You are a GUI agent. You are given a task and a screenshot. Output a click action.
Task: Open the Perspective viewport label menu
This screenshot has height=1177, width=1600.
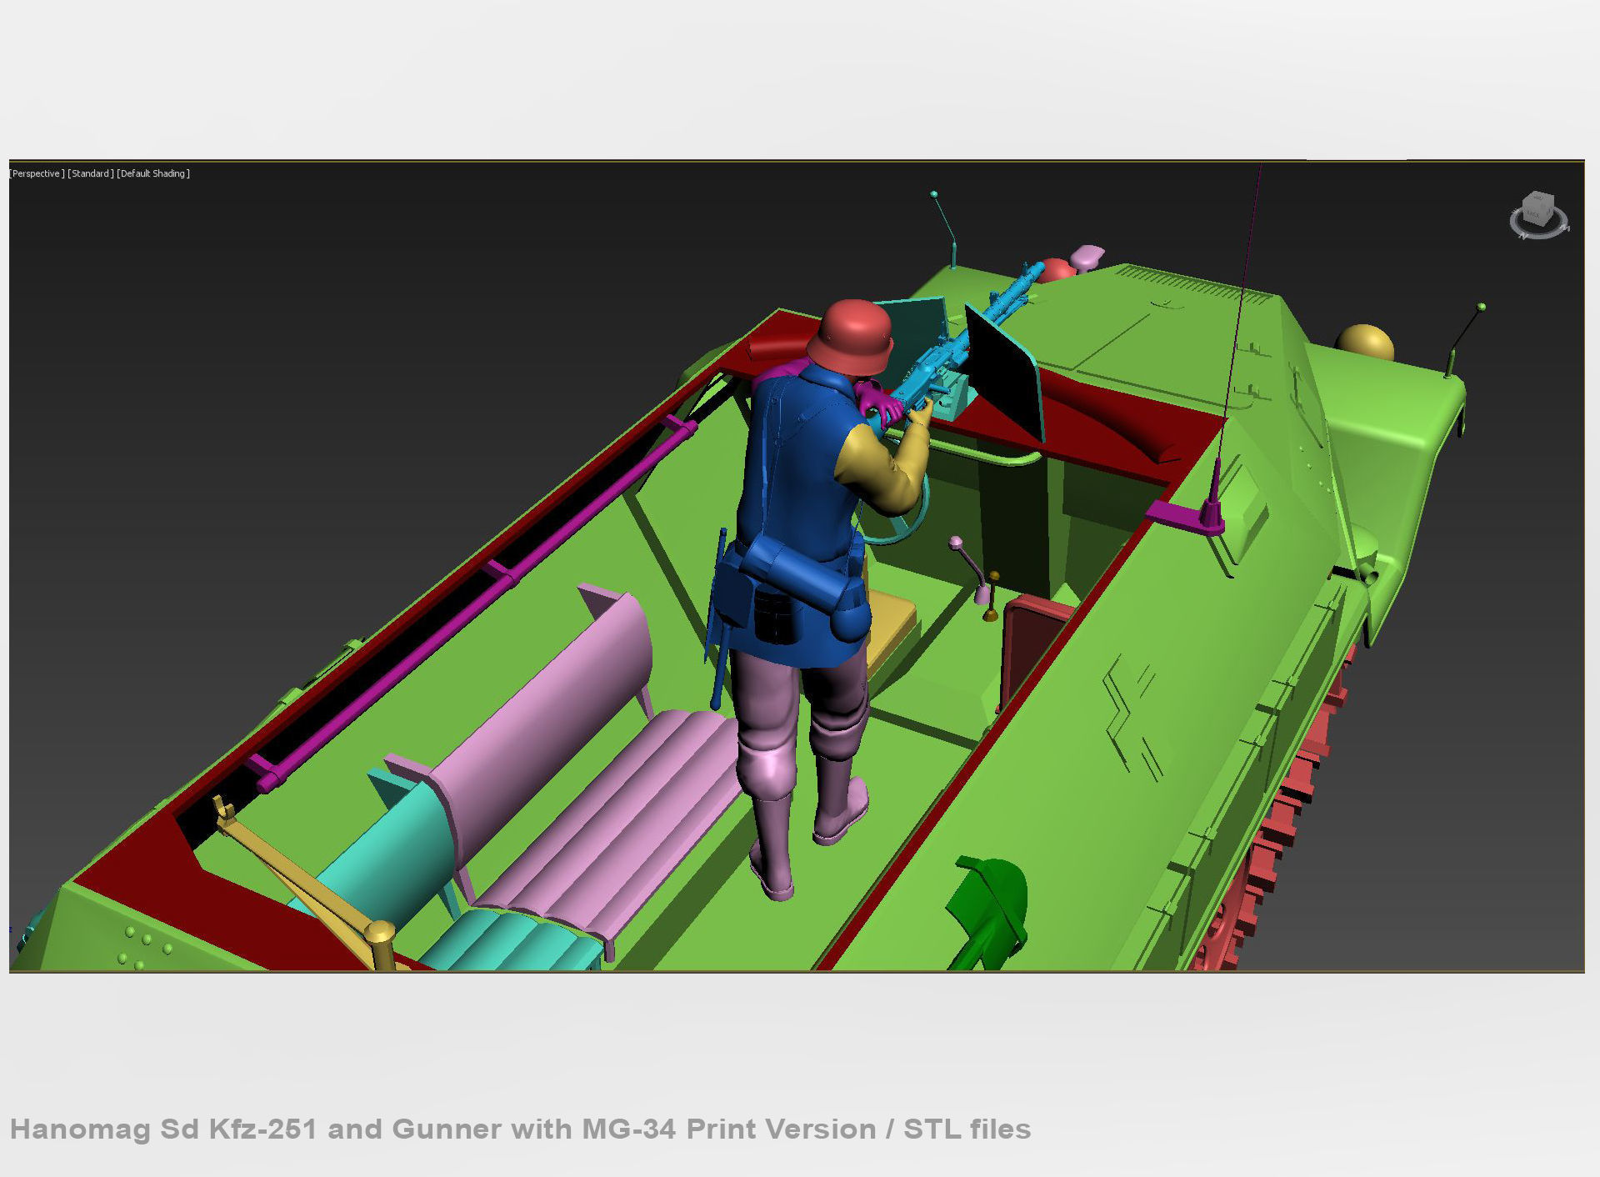tap(36, 173)
